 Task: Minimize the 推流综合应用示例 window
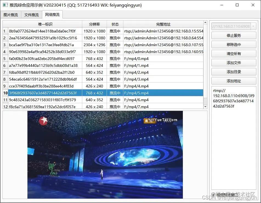point(222,5)
